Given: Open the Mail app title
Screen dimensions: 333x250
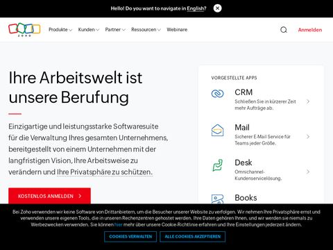Looking at the screenshot, I should [x=242, y=127].
